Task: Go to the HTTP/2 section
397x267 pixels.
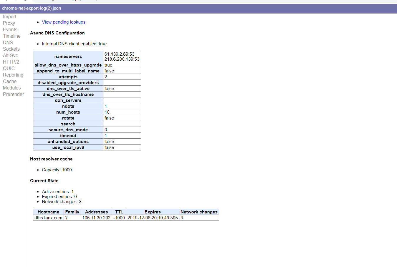Action: pos(11,62)
